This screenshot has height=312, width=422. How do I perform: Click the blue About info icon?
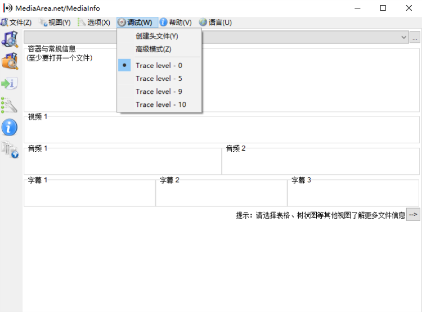(10, 127)
